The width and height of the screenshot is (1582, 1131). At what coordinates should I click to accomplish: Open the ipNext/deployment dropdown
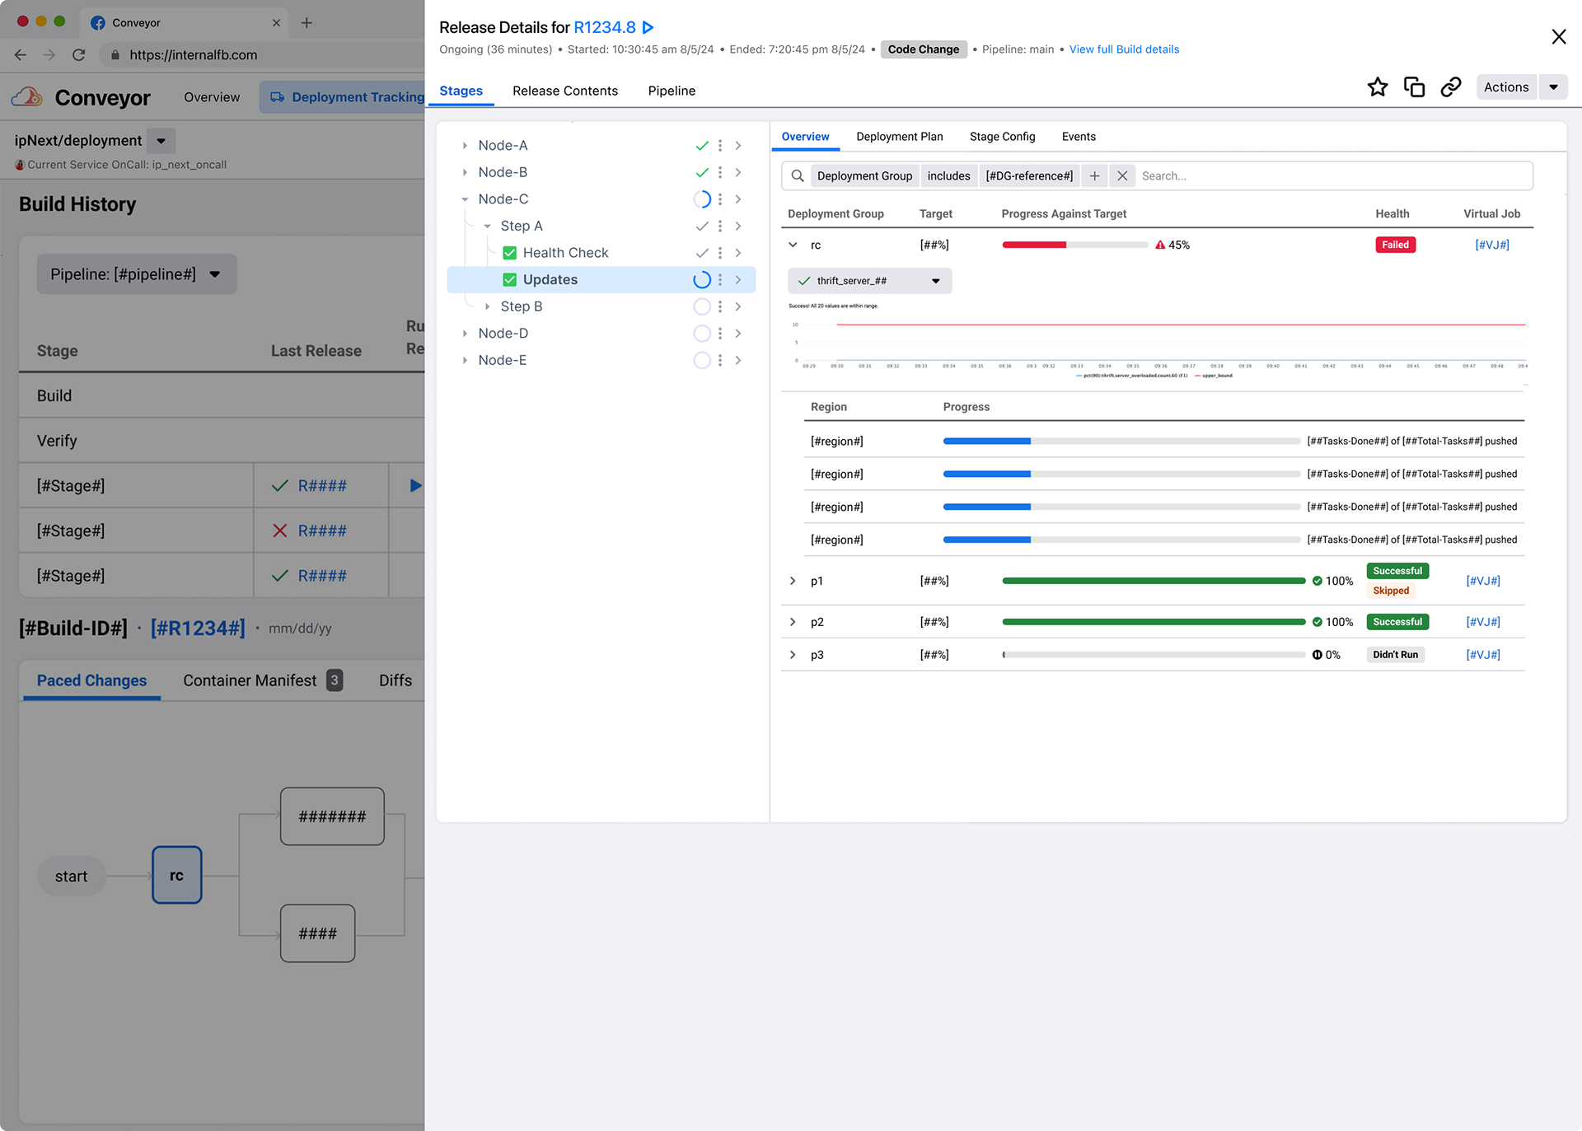click(161, 141)
